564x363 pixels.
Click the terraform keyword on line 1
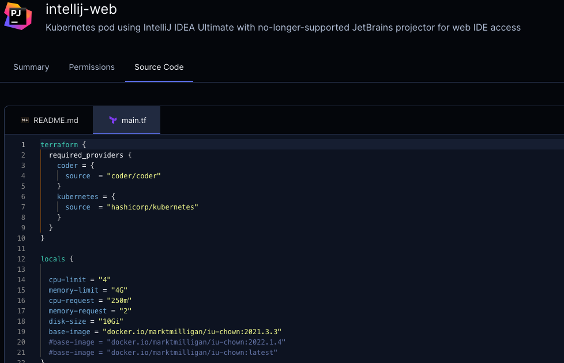point(59,144)
